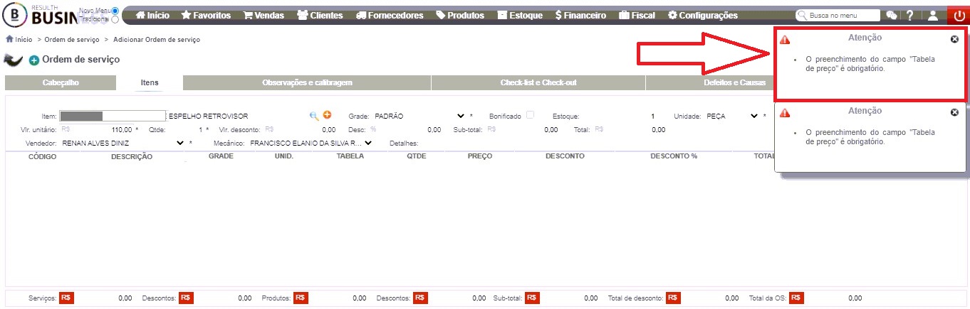The width and height of the screenshot is (970, 309).
Task: Open the Financeiro menu
Action: tap(580, 15)
